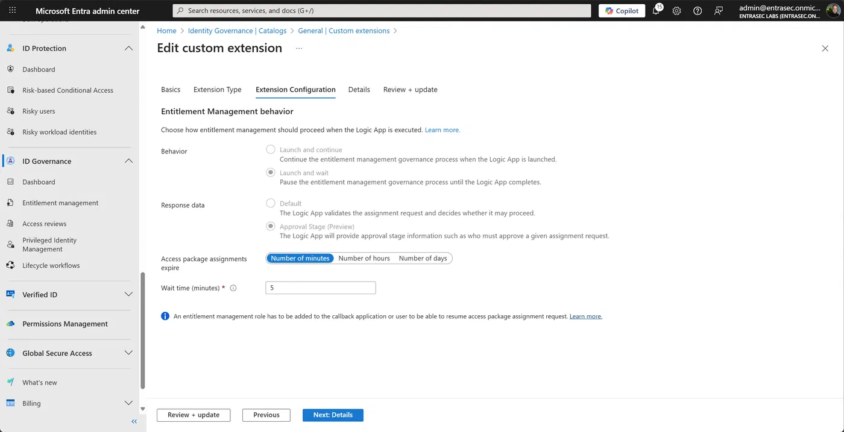This screenshot has width=844, height=432.
Task: Expand the Verified ID section
Action: coord(128,294)
